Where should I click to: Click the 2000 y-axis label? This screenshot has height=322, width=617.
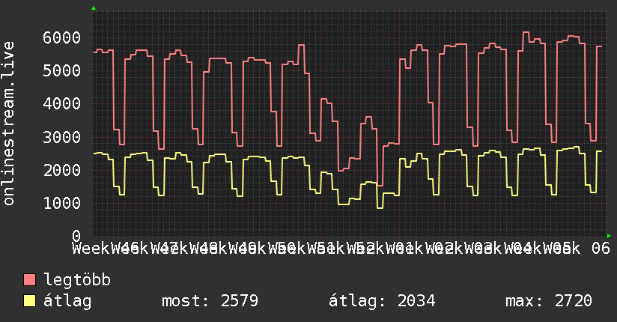(x=62, y=171)
